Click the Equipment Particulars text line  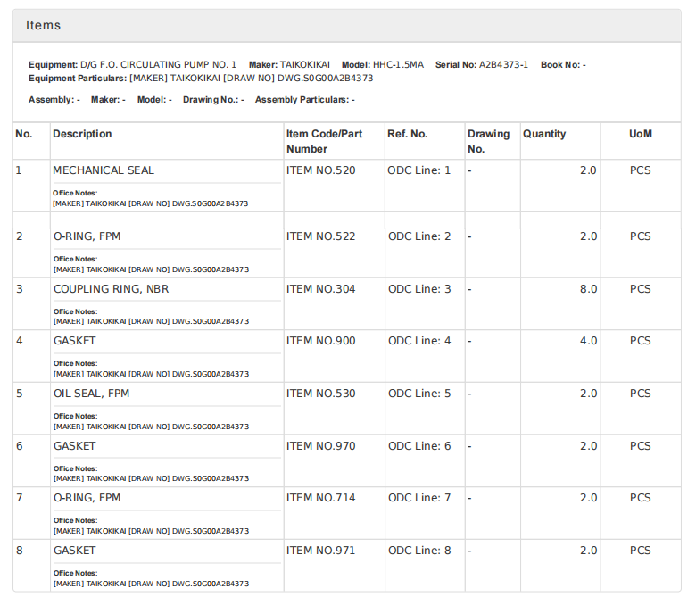(x=201, y=78)
